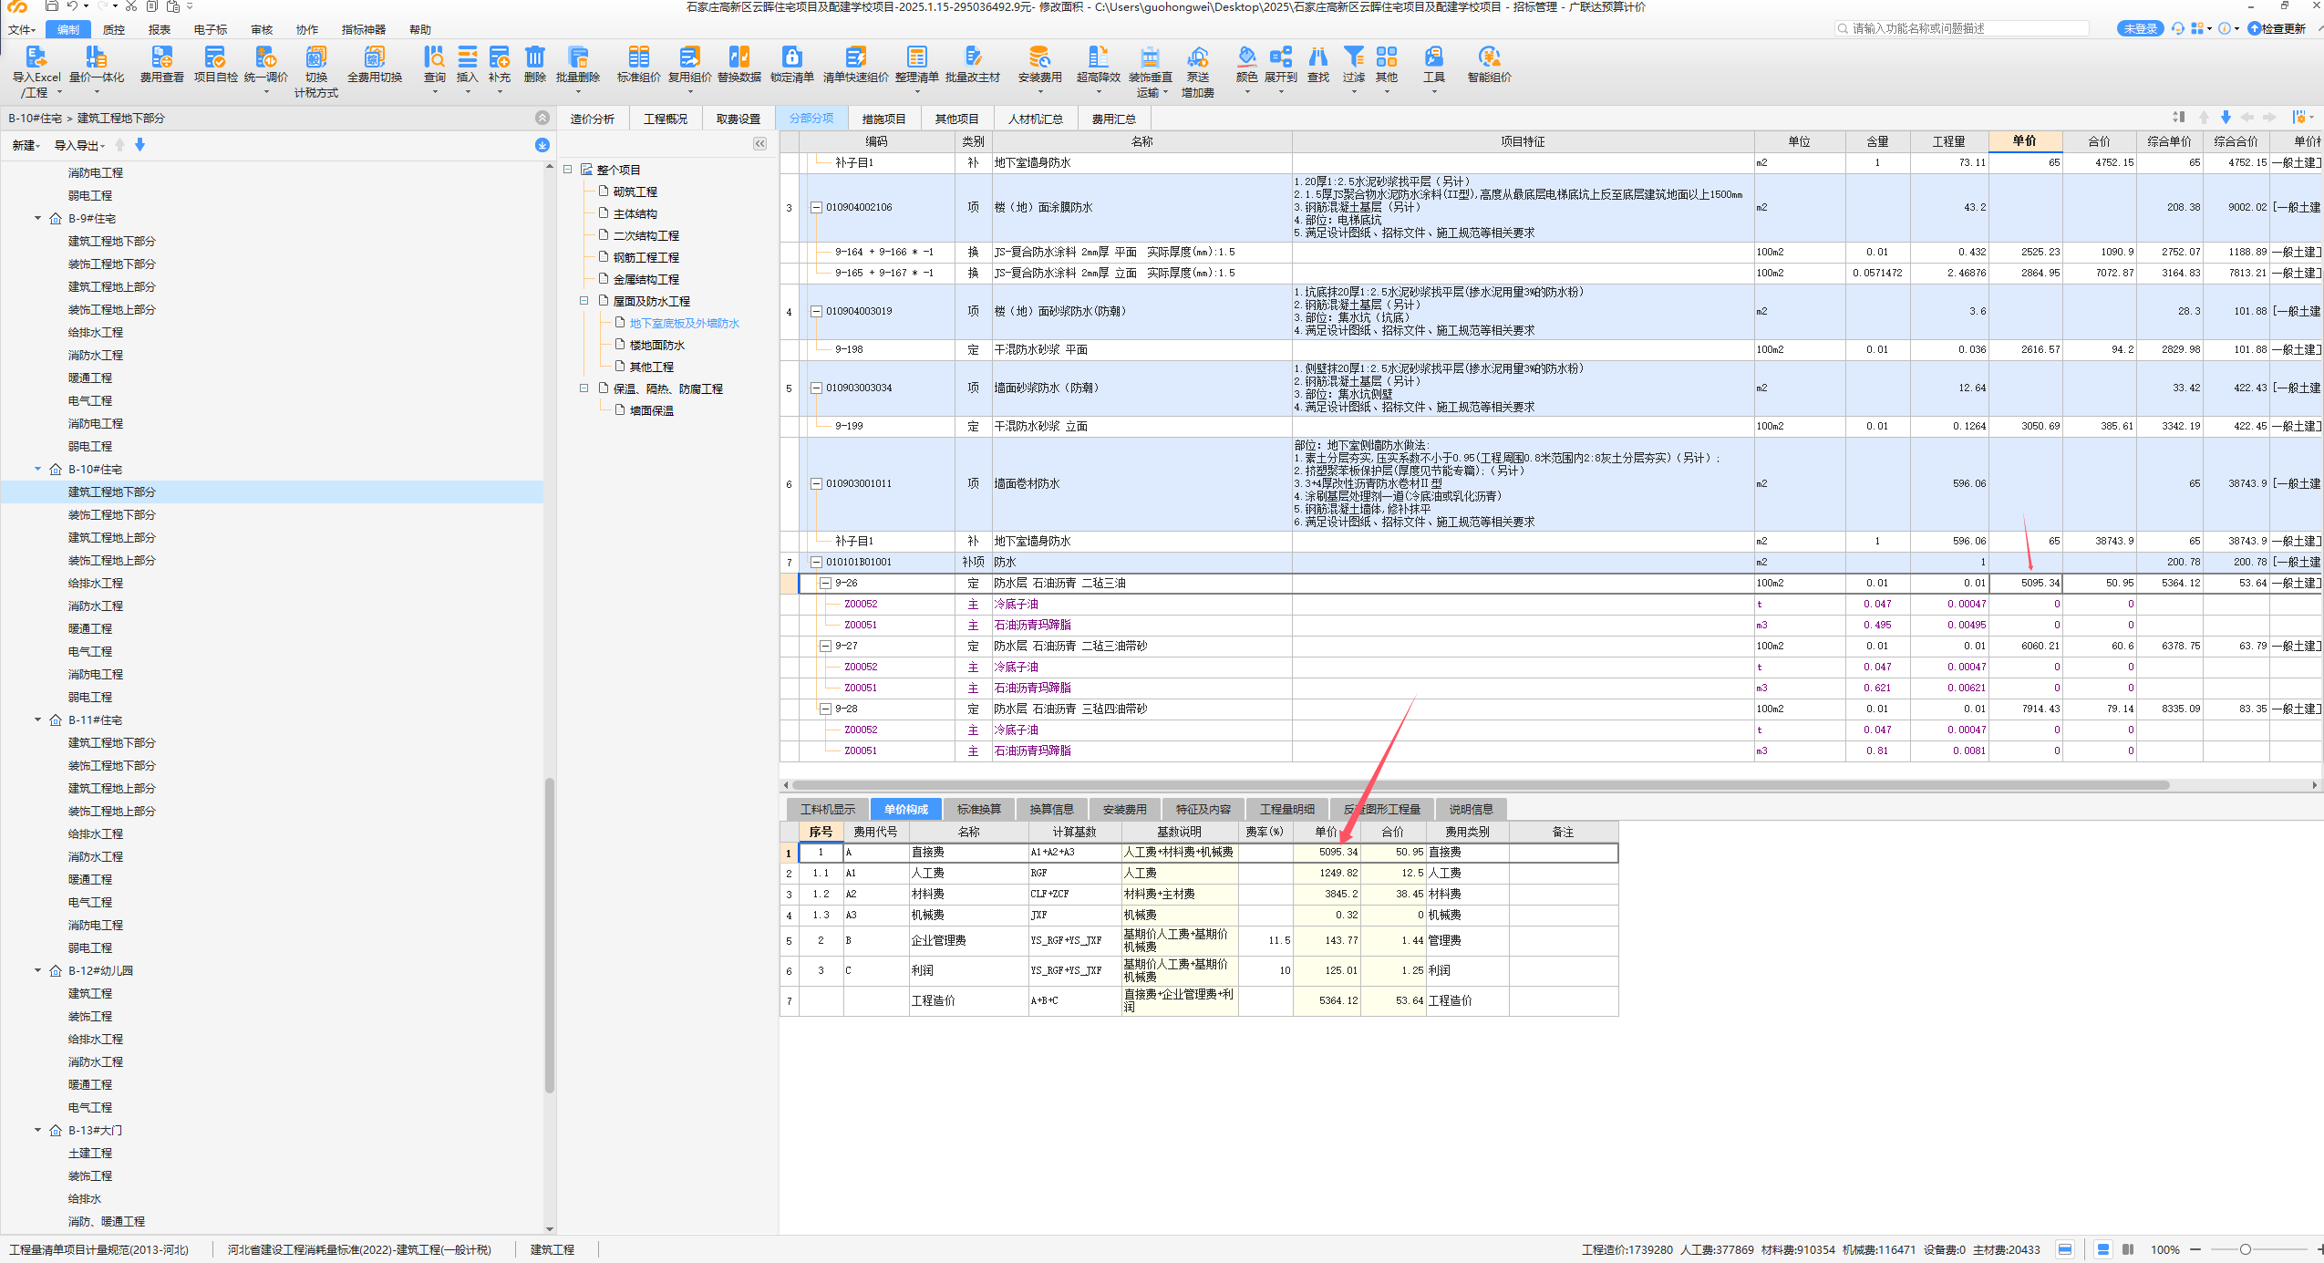Collapse the 整个项目 root node

coord(567,169)
